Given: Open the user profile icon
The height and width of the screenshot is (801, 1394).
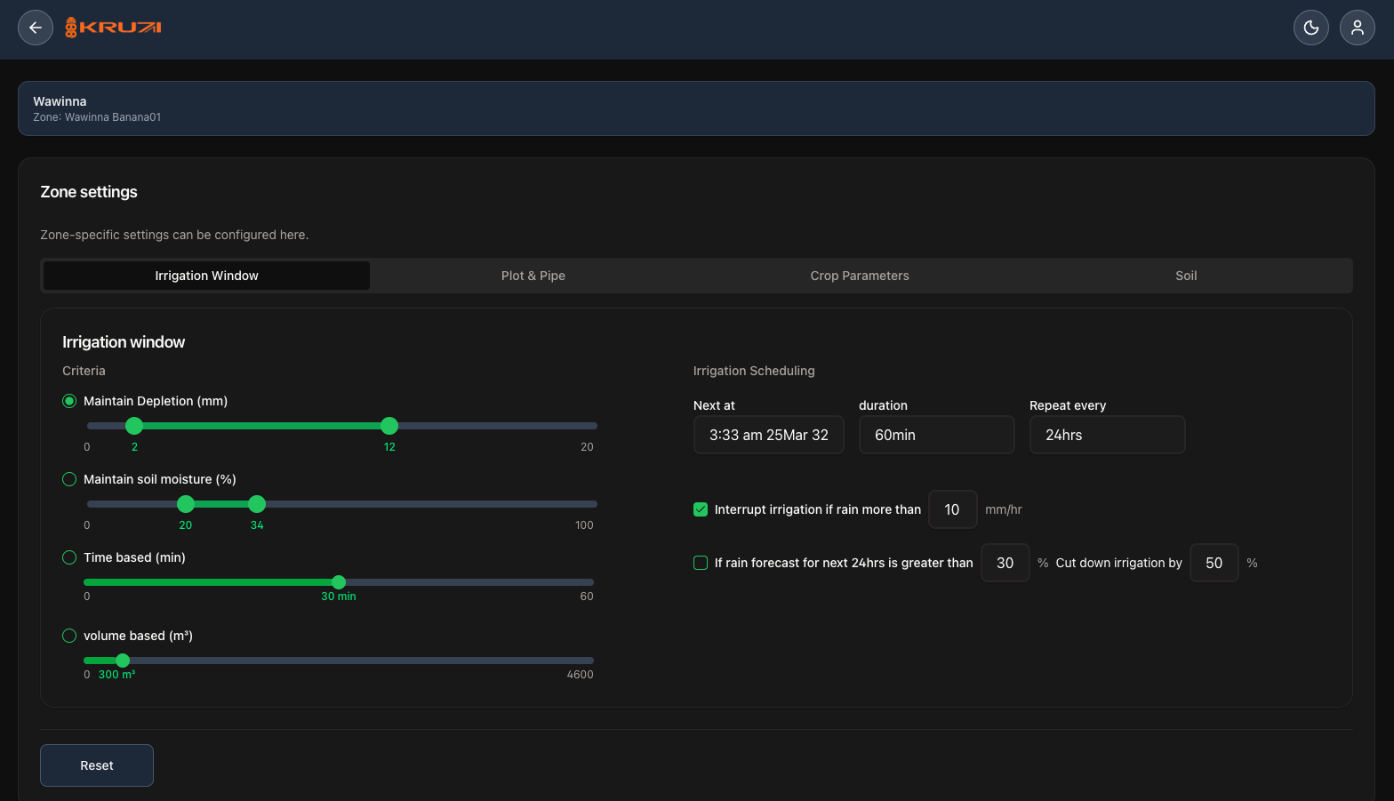Looking at the screenshot, I should (1357, 28).
